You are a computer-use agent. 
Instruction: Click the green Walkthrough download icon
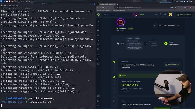click(166, 44)
